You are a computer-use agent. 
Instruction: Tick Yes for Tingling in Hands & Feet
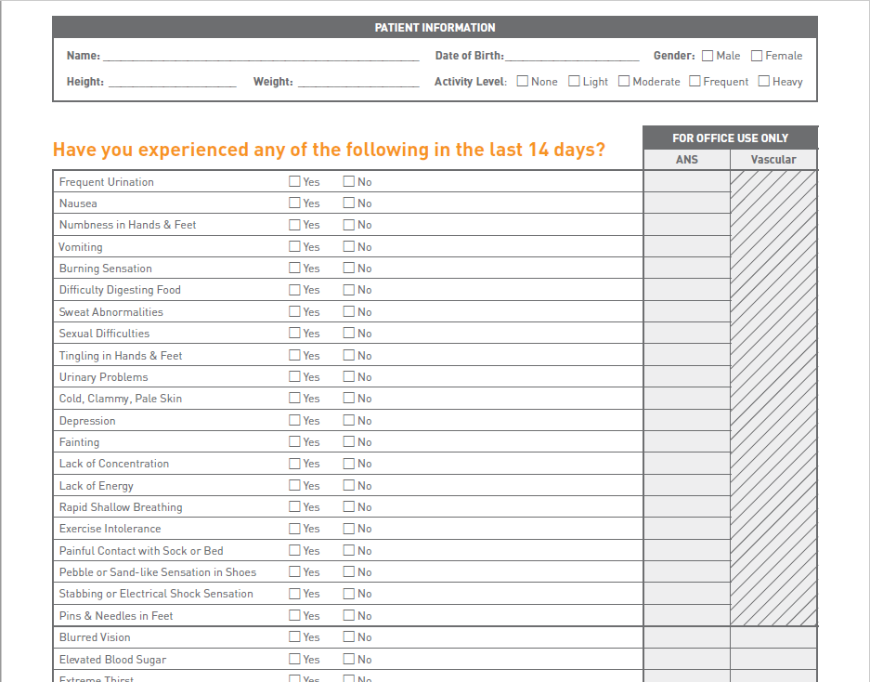point(294,355)
